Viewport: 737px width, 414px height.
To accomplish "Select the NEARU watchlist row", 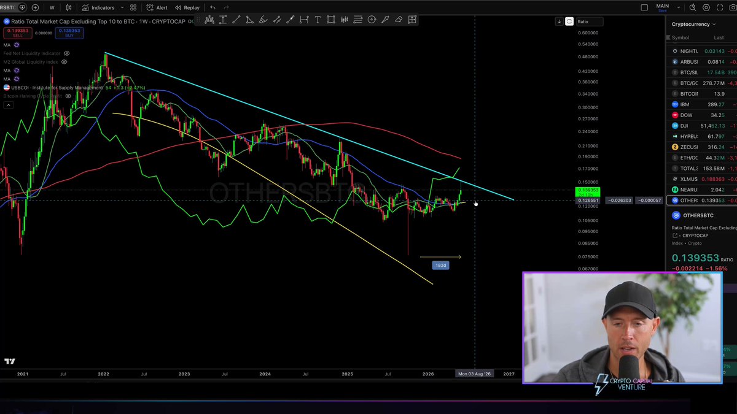I will pos(701,190).
